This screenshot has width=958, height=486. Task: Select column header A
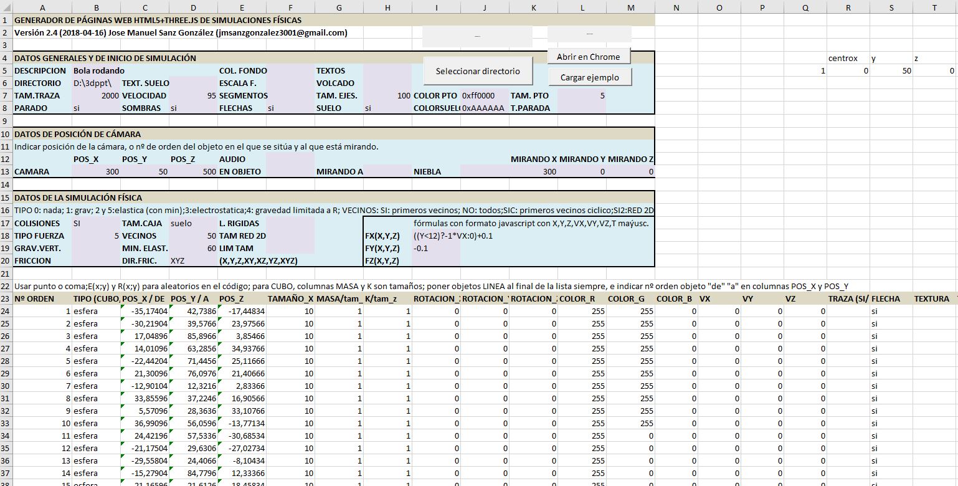pos(42,7)
